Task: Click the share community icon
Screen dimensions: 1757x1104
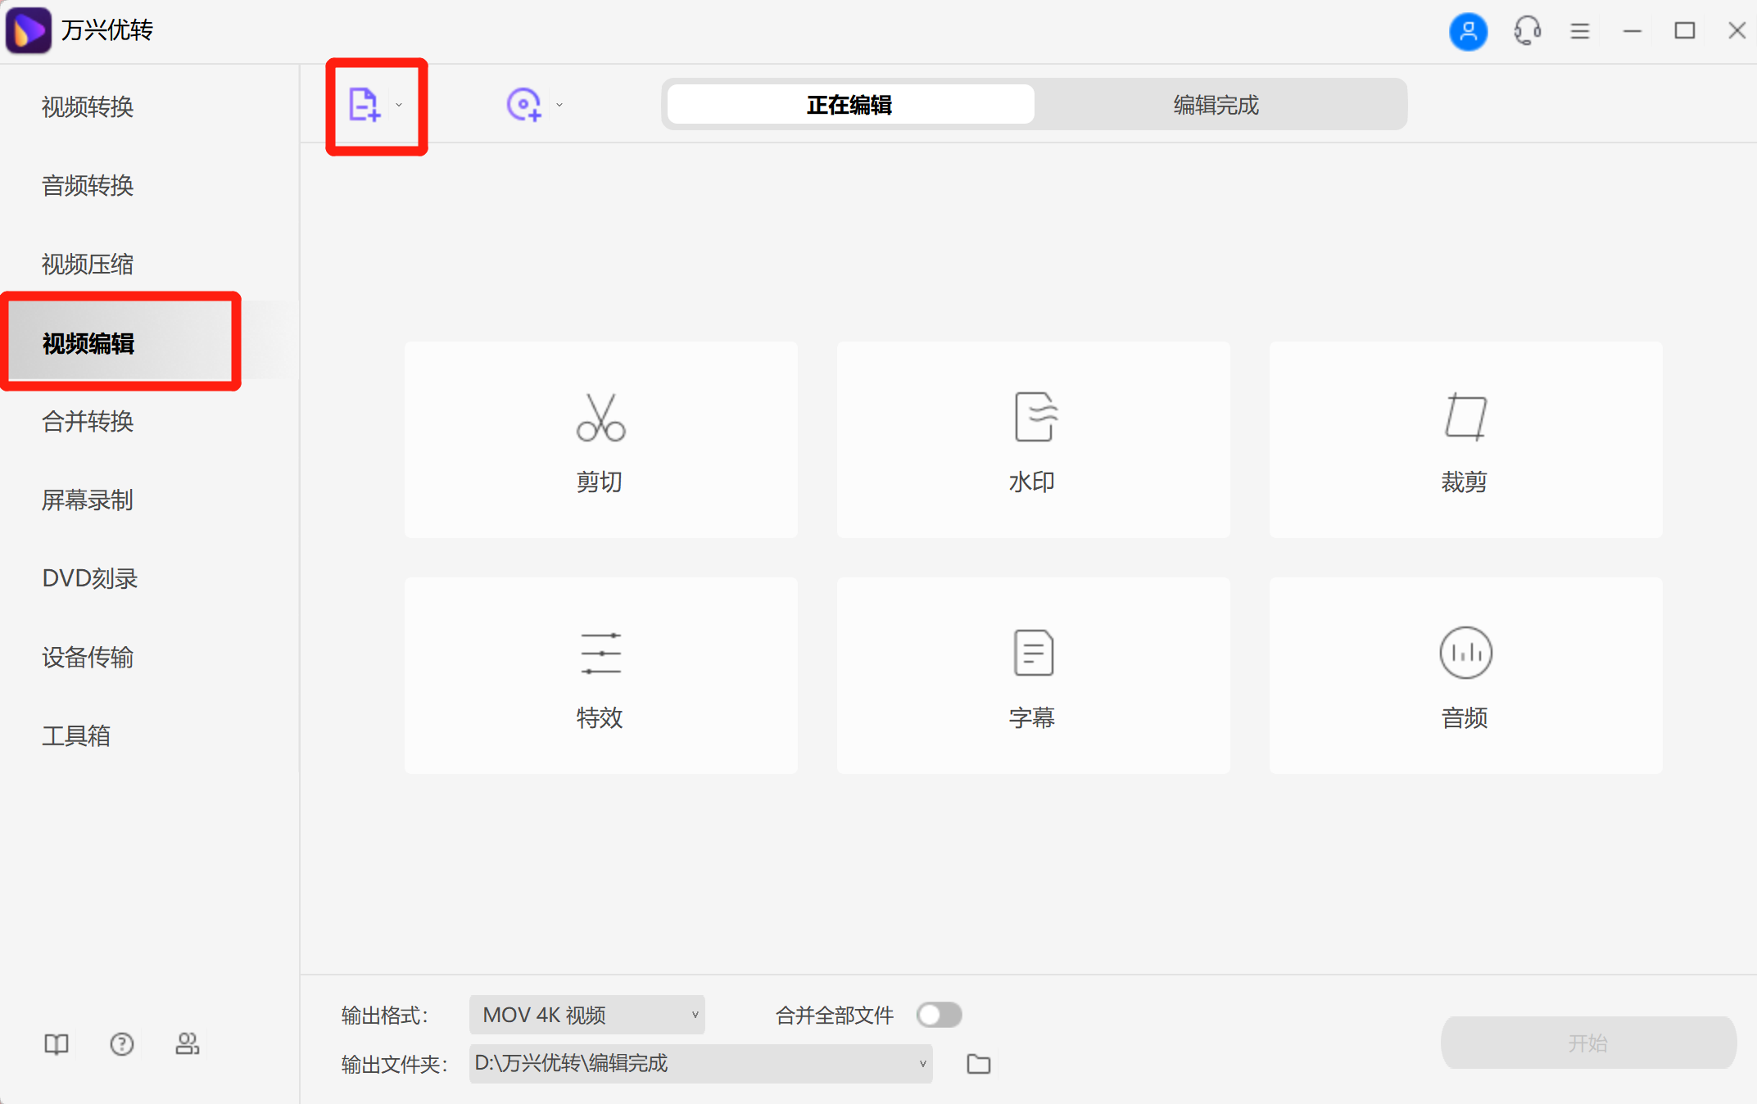Action: point(187,1043)
